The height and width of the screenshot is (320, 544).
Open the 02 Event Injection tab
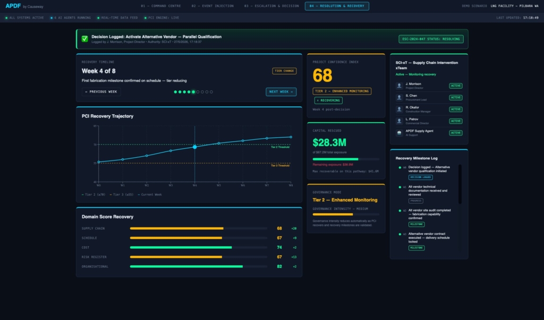212,6
